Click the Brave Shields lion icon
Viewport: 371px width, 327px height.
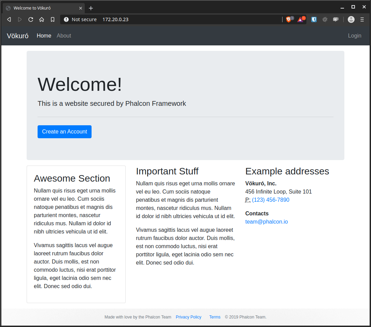[289, 19]
